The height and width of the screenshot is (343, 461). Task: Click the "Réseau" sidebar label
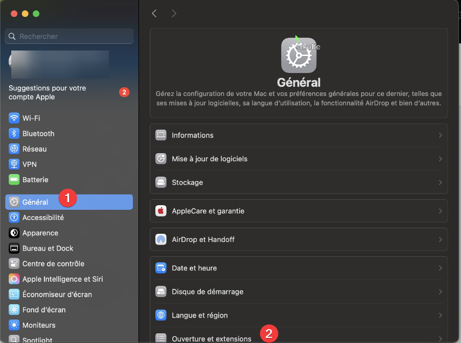(x=35, y=149)
